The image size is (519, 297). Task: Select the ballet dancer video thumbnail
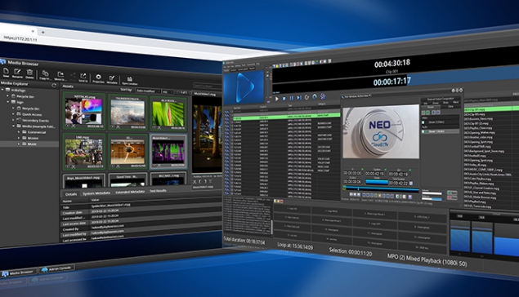128,151
